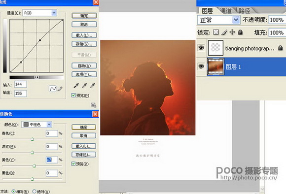Select the absolute method radio button
This screenshot has width=286, height=194.
[35, 192]
